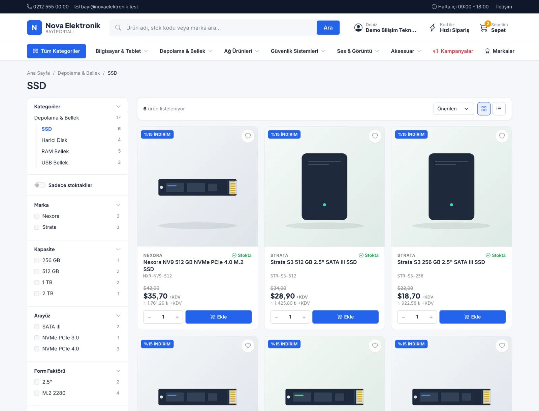Click the Hızlı Sipariş lightning icon
The image size is (539, 411).
[433, 28]
